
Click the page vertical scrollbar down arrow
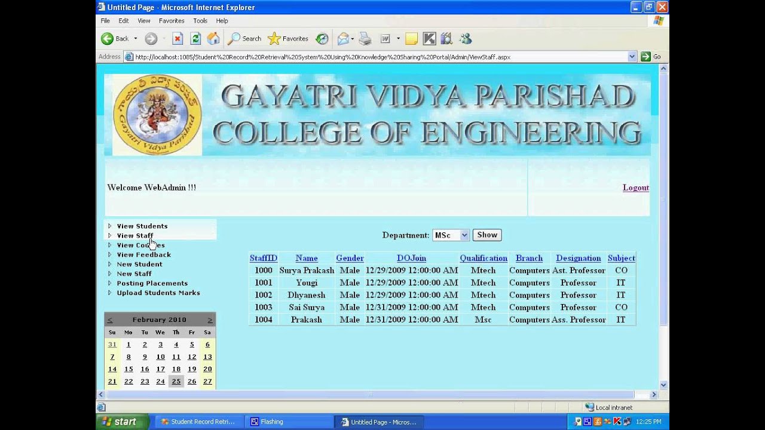[663, 385]
